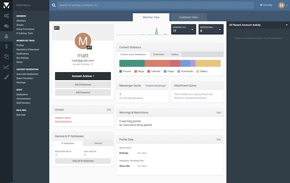Select the Downloads tab in Content Statistics

pos(159,54)
